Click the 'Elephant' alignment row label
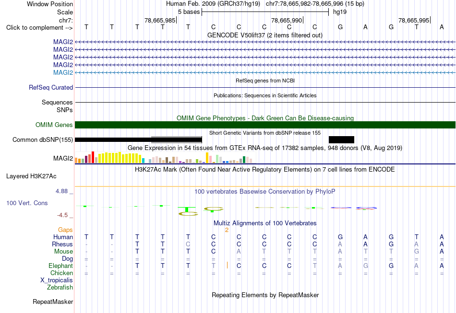This screenshot has height=313, width=456. [x=60, y=266]
